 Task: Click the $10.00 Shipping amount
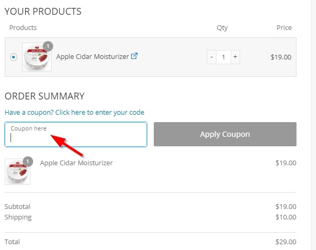285,217
